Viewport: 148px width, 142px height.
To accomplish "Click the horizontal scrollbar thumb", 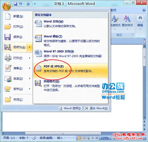I will (x=63, y=134).
